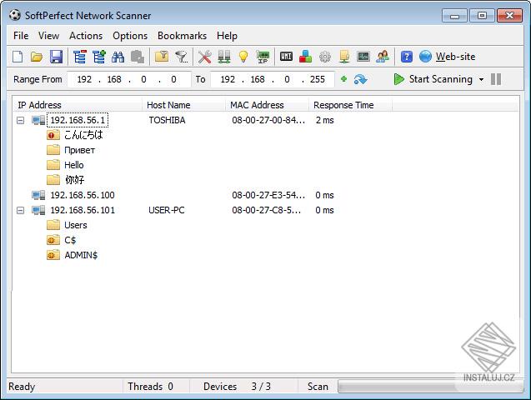Image resolution: width=531 pixels, height=400 pixels.
Task: Click the 2 ms response time cell
Action: click(x=324, y=120)
